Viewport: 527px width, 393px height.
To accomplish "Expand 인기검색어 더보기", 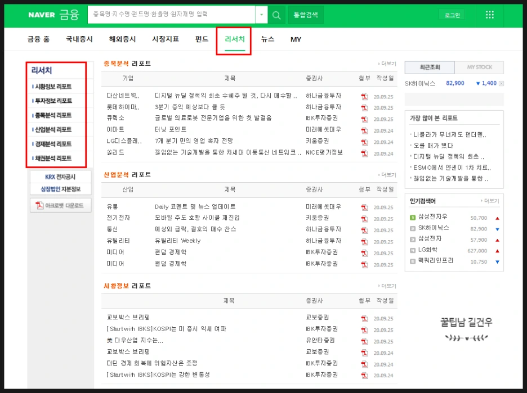I will (490, 201).
